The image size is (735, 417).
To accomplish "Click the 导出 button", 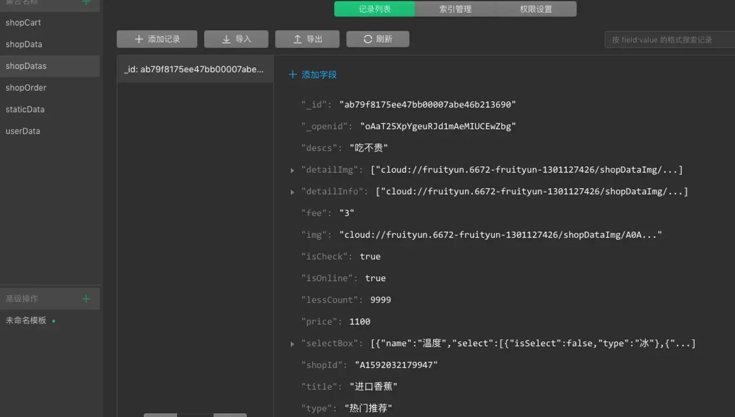I will tap(307, 39).
